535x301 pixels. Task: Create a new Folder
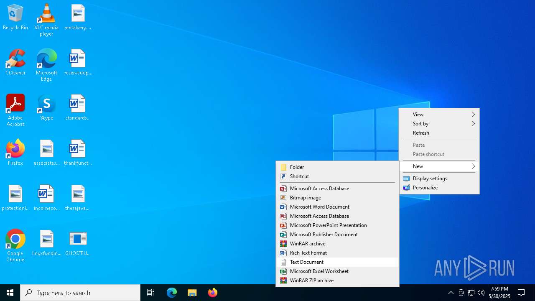tap(337, 167)
